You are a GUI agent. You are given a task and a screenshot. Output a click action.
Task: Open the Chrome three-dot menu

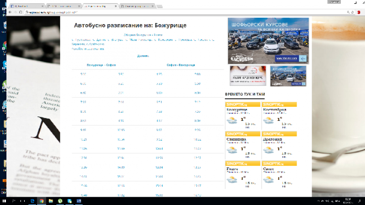(360, 12)
